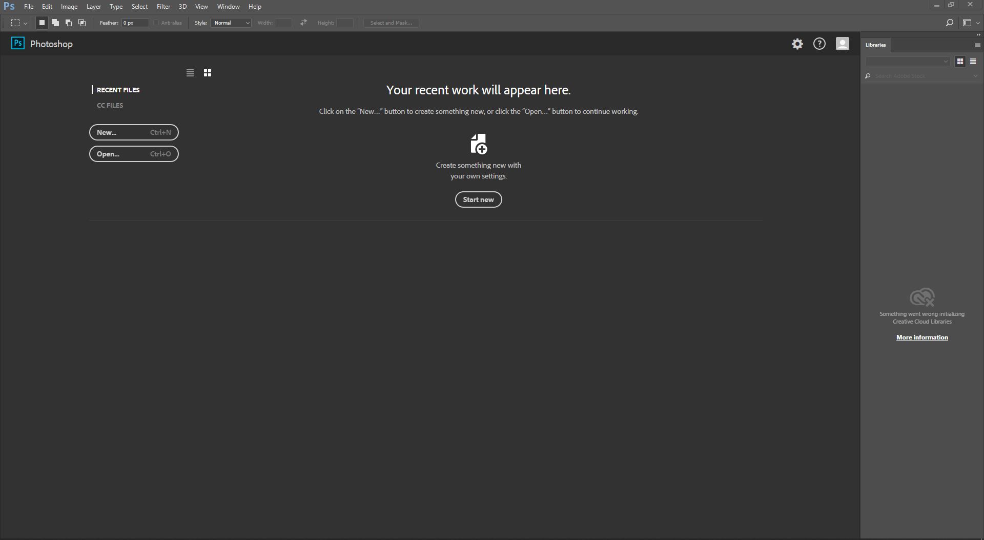This screenshot has height=540, width=984.
Task: Open the workspace switcher dropdown
Action: click(971, 23)
